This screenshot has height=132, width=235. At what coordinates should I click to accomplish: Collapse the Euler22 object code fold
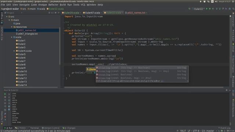point(64,30)
